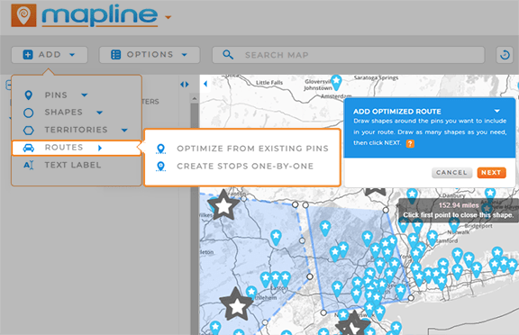
Task: Click the ADD OPTIMIZED ROUTE heading
Action: pos(396,112)
